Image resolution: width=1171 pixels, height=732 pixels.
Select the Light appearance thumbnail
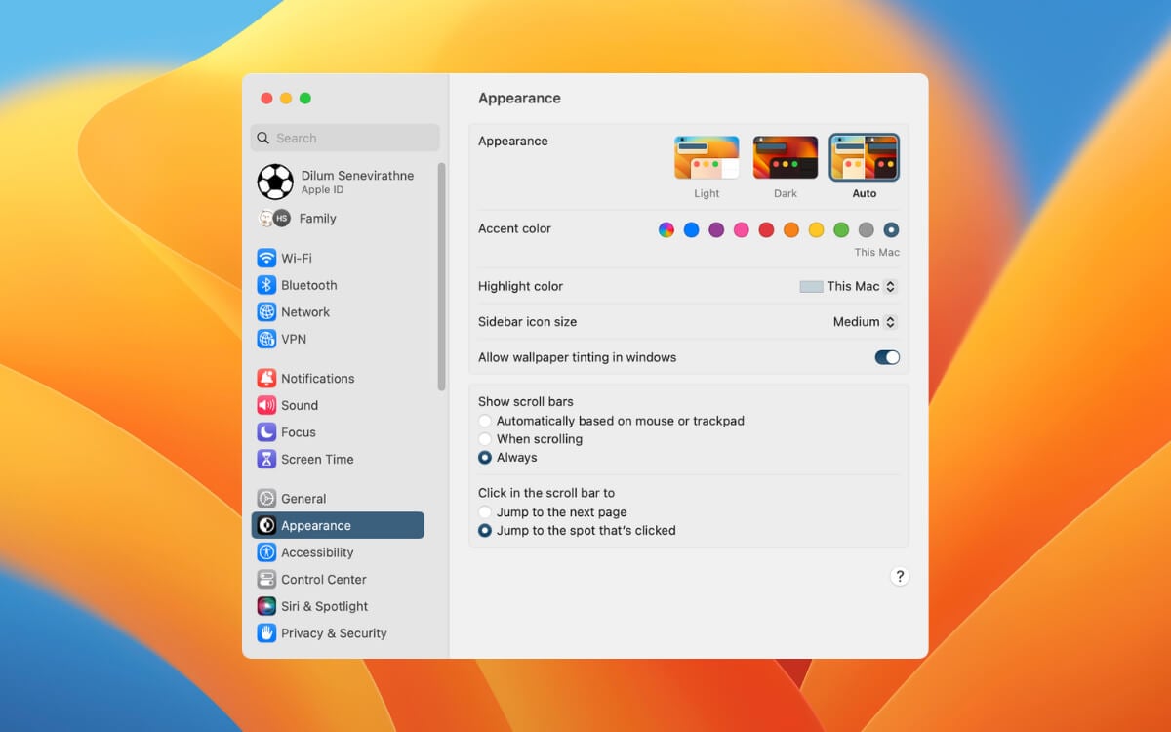point(707,157)
